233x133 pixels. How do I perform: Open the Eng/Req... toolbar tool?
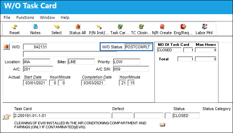point(183,29)
